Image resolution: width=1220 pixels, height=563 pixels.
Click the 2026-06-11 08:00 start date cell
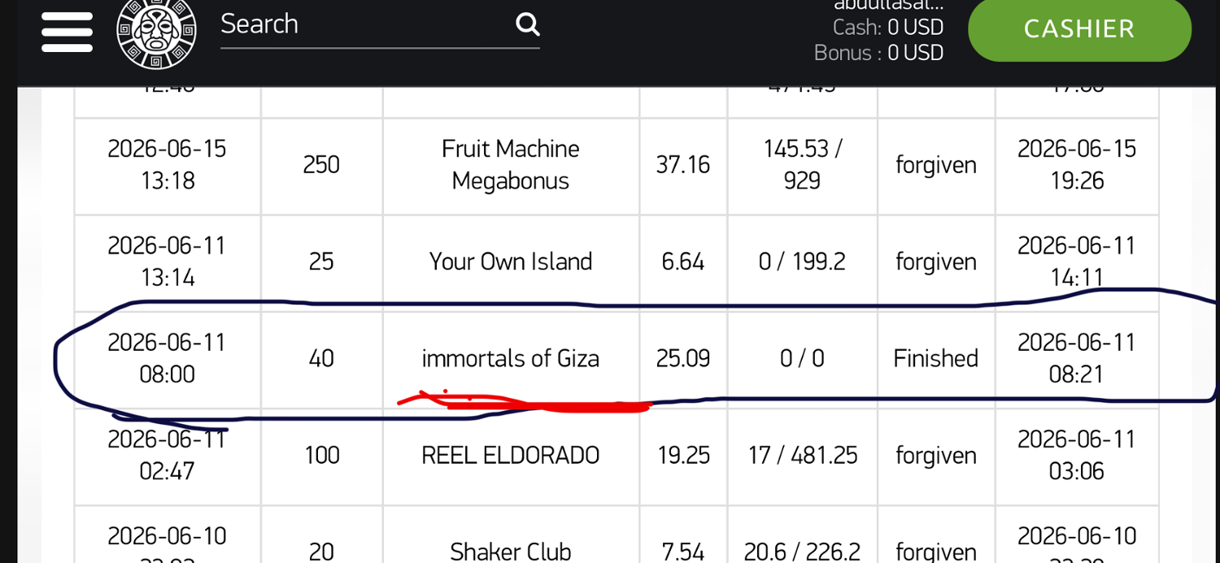(x=167, y=358)
